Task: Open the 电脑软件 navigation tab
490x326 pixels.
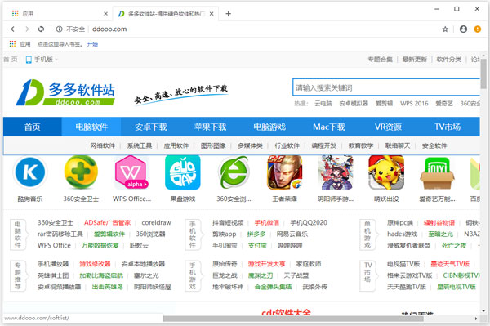Action: click(x=91, y=127)
